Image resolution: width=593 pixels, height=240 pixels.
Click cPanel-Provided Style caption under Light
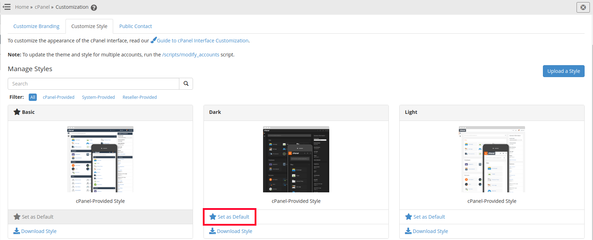(492, 201)
